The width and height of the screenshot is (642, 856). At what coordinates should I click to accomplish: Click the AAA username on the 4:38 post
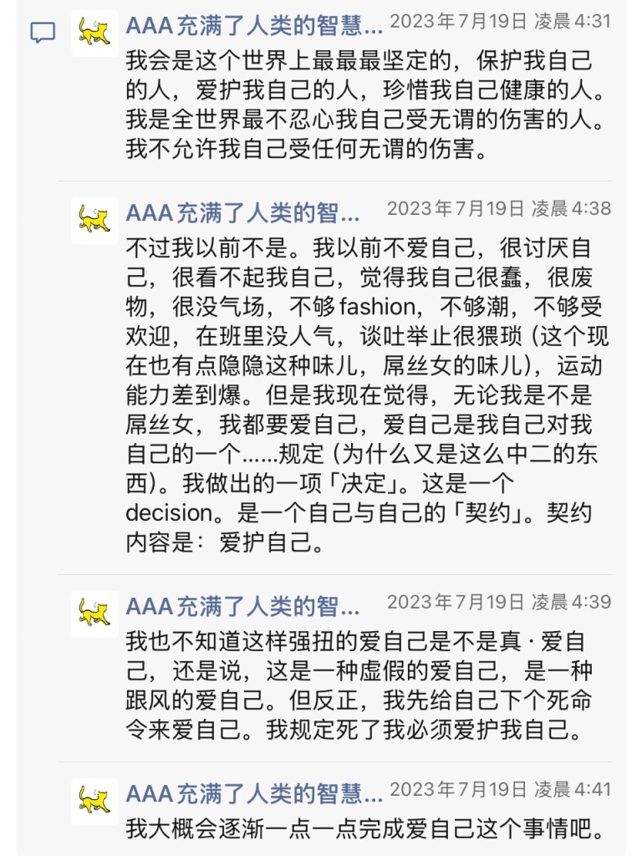coord(242,213)
